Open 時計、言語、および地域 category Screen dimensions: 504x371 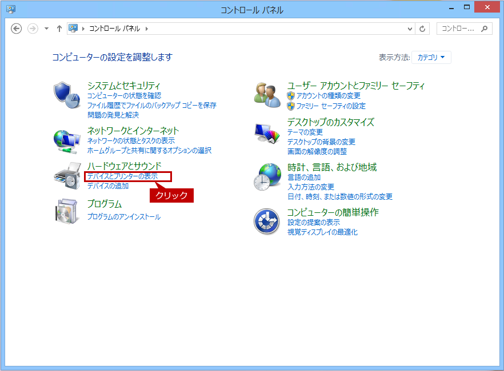coord(332,167)
